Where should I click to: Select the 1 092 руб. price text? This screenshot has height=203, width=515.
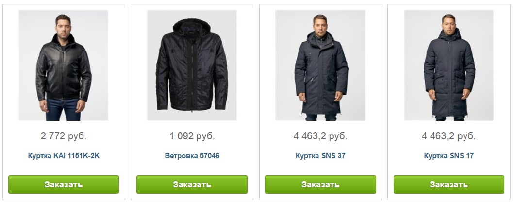[192, 136]
